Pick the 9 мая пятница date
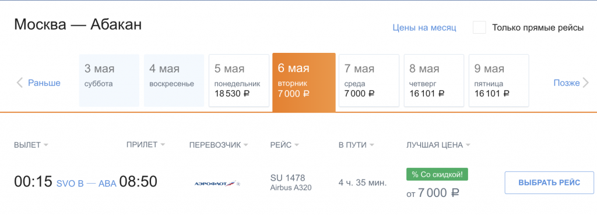 [x=499, y=80]
